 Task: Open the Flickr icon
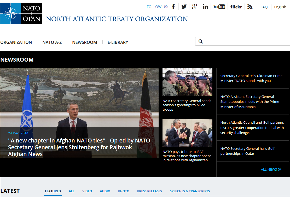click(x=236, y=7)
